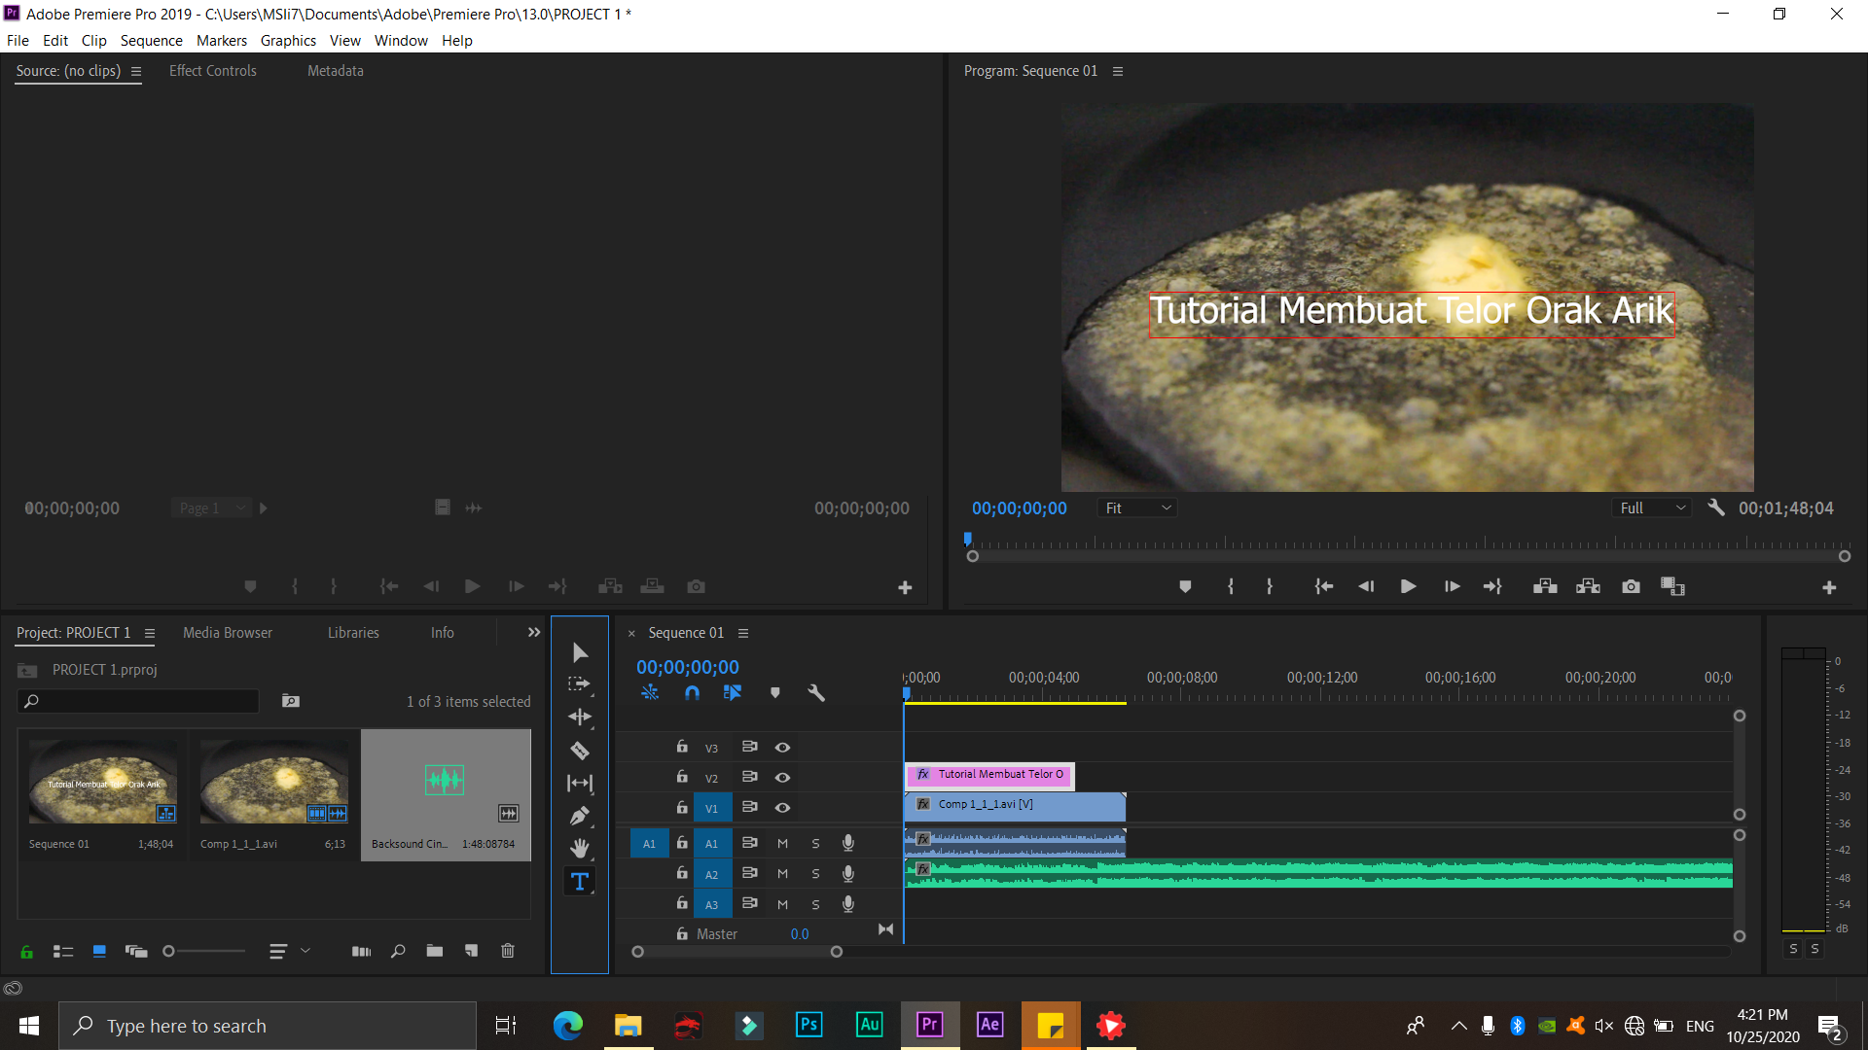Select the Hand tool
This screenshot has height=1050, width=1868.
tap(580, 849)
